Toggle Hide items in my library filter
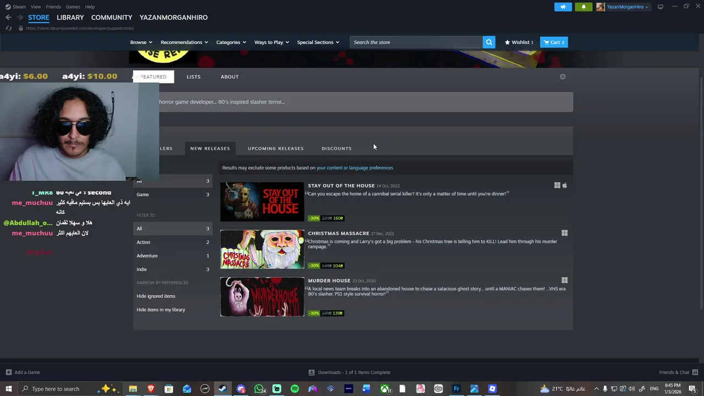Screen dimensions: 704x396 pos(161,310)
